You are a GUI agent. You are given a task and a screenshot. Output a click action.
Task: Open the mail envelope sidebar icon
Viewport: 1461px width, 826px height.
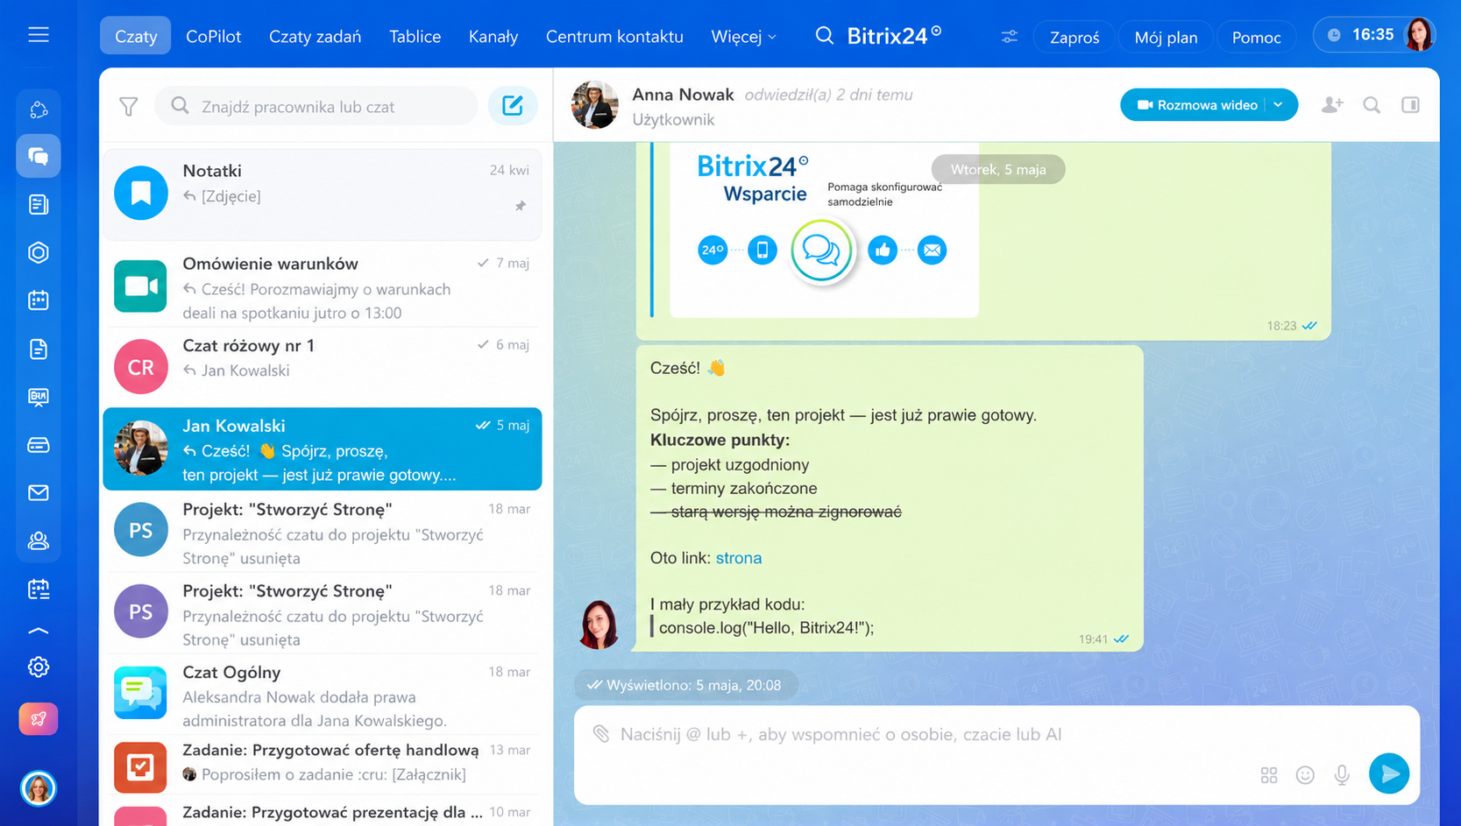(x=39, y=493)
